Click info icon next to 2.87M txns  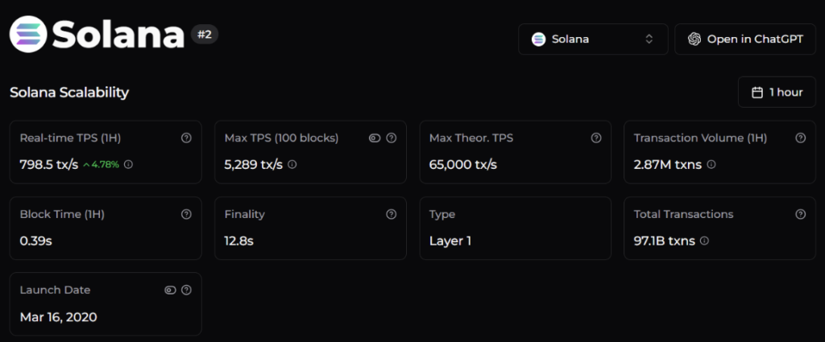tap(711, 164)
